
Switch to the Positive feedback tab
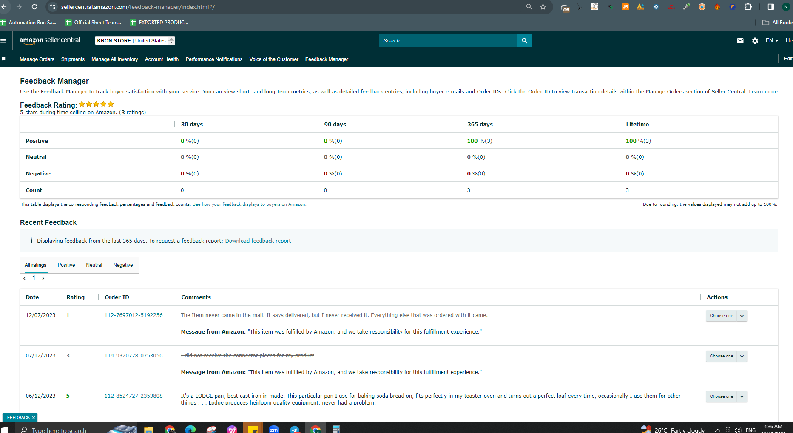coord(66,265)
